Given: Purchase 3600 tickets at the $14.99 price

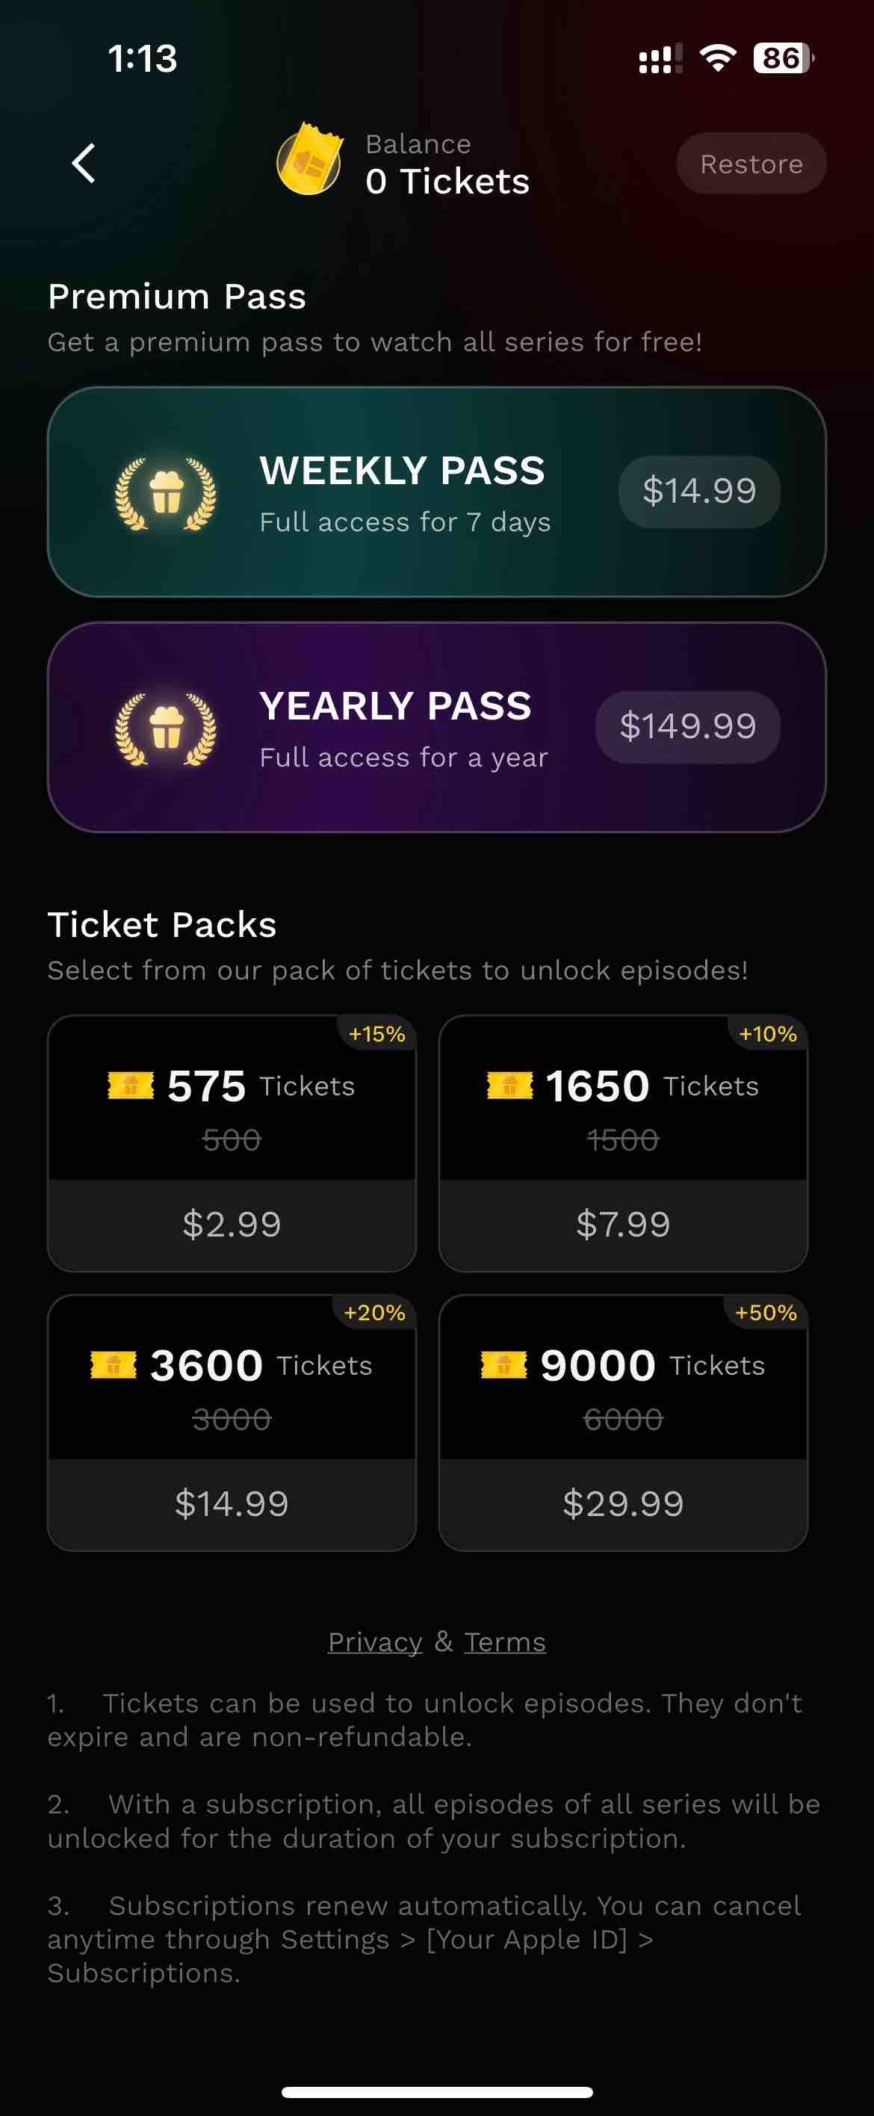Looking at the screenshot, I should coord(232,1504).
